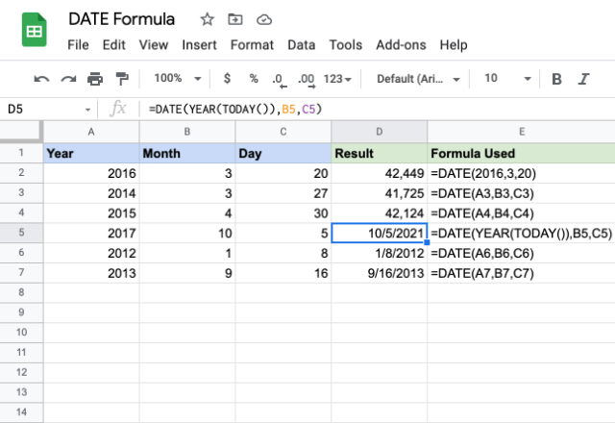Select the Paint format roller
The height and width of the screenshot is (423, 615).
[x=122, y=79]
